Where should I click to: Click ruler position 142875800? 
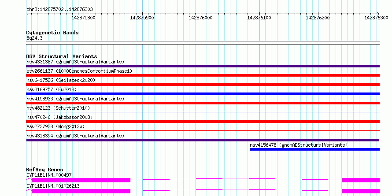coord(83,18)
